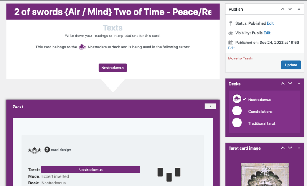Click the Nostradamus tarot bar
The image size is (307, 186).
91,170
